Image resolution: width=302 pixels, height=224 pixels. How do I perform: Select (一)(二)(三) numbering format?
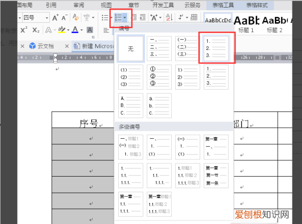187,48
